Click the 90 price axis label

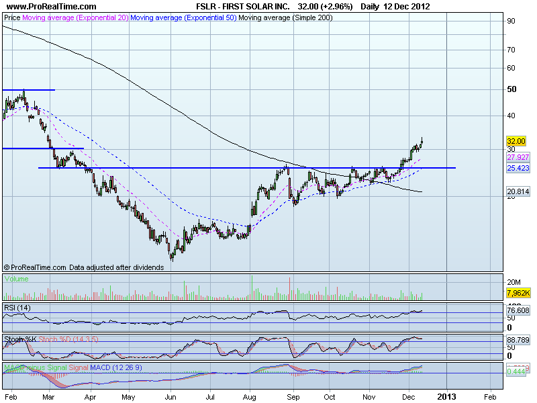[x=511, y=21]
